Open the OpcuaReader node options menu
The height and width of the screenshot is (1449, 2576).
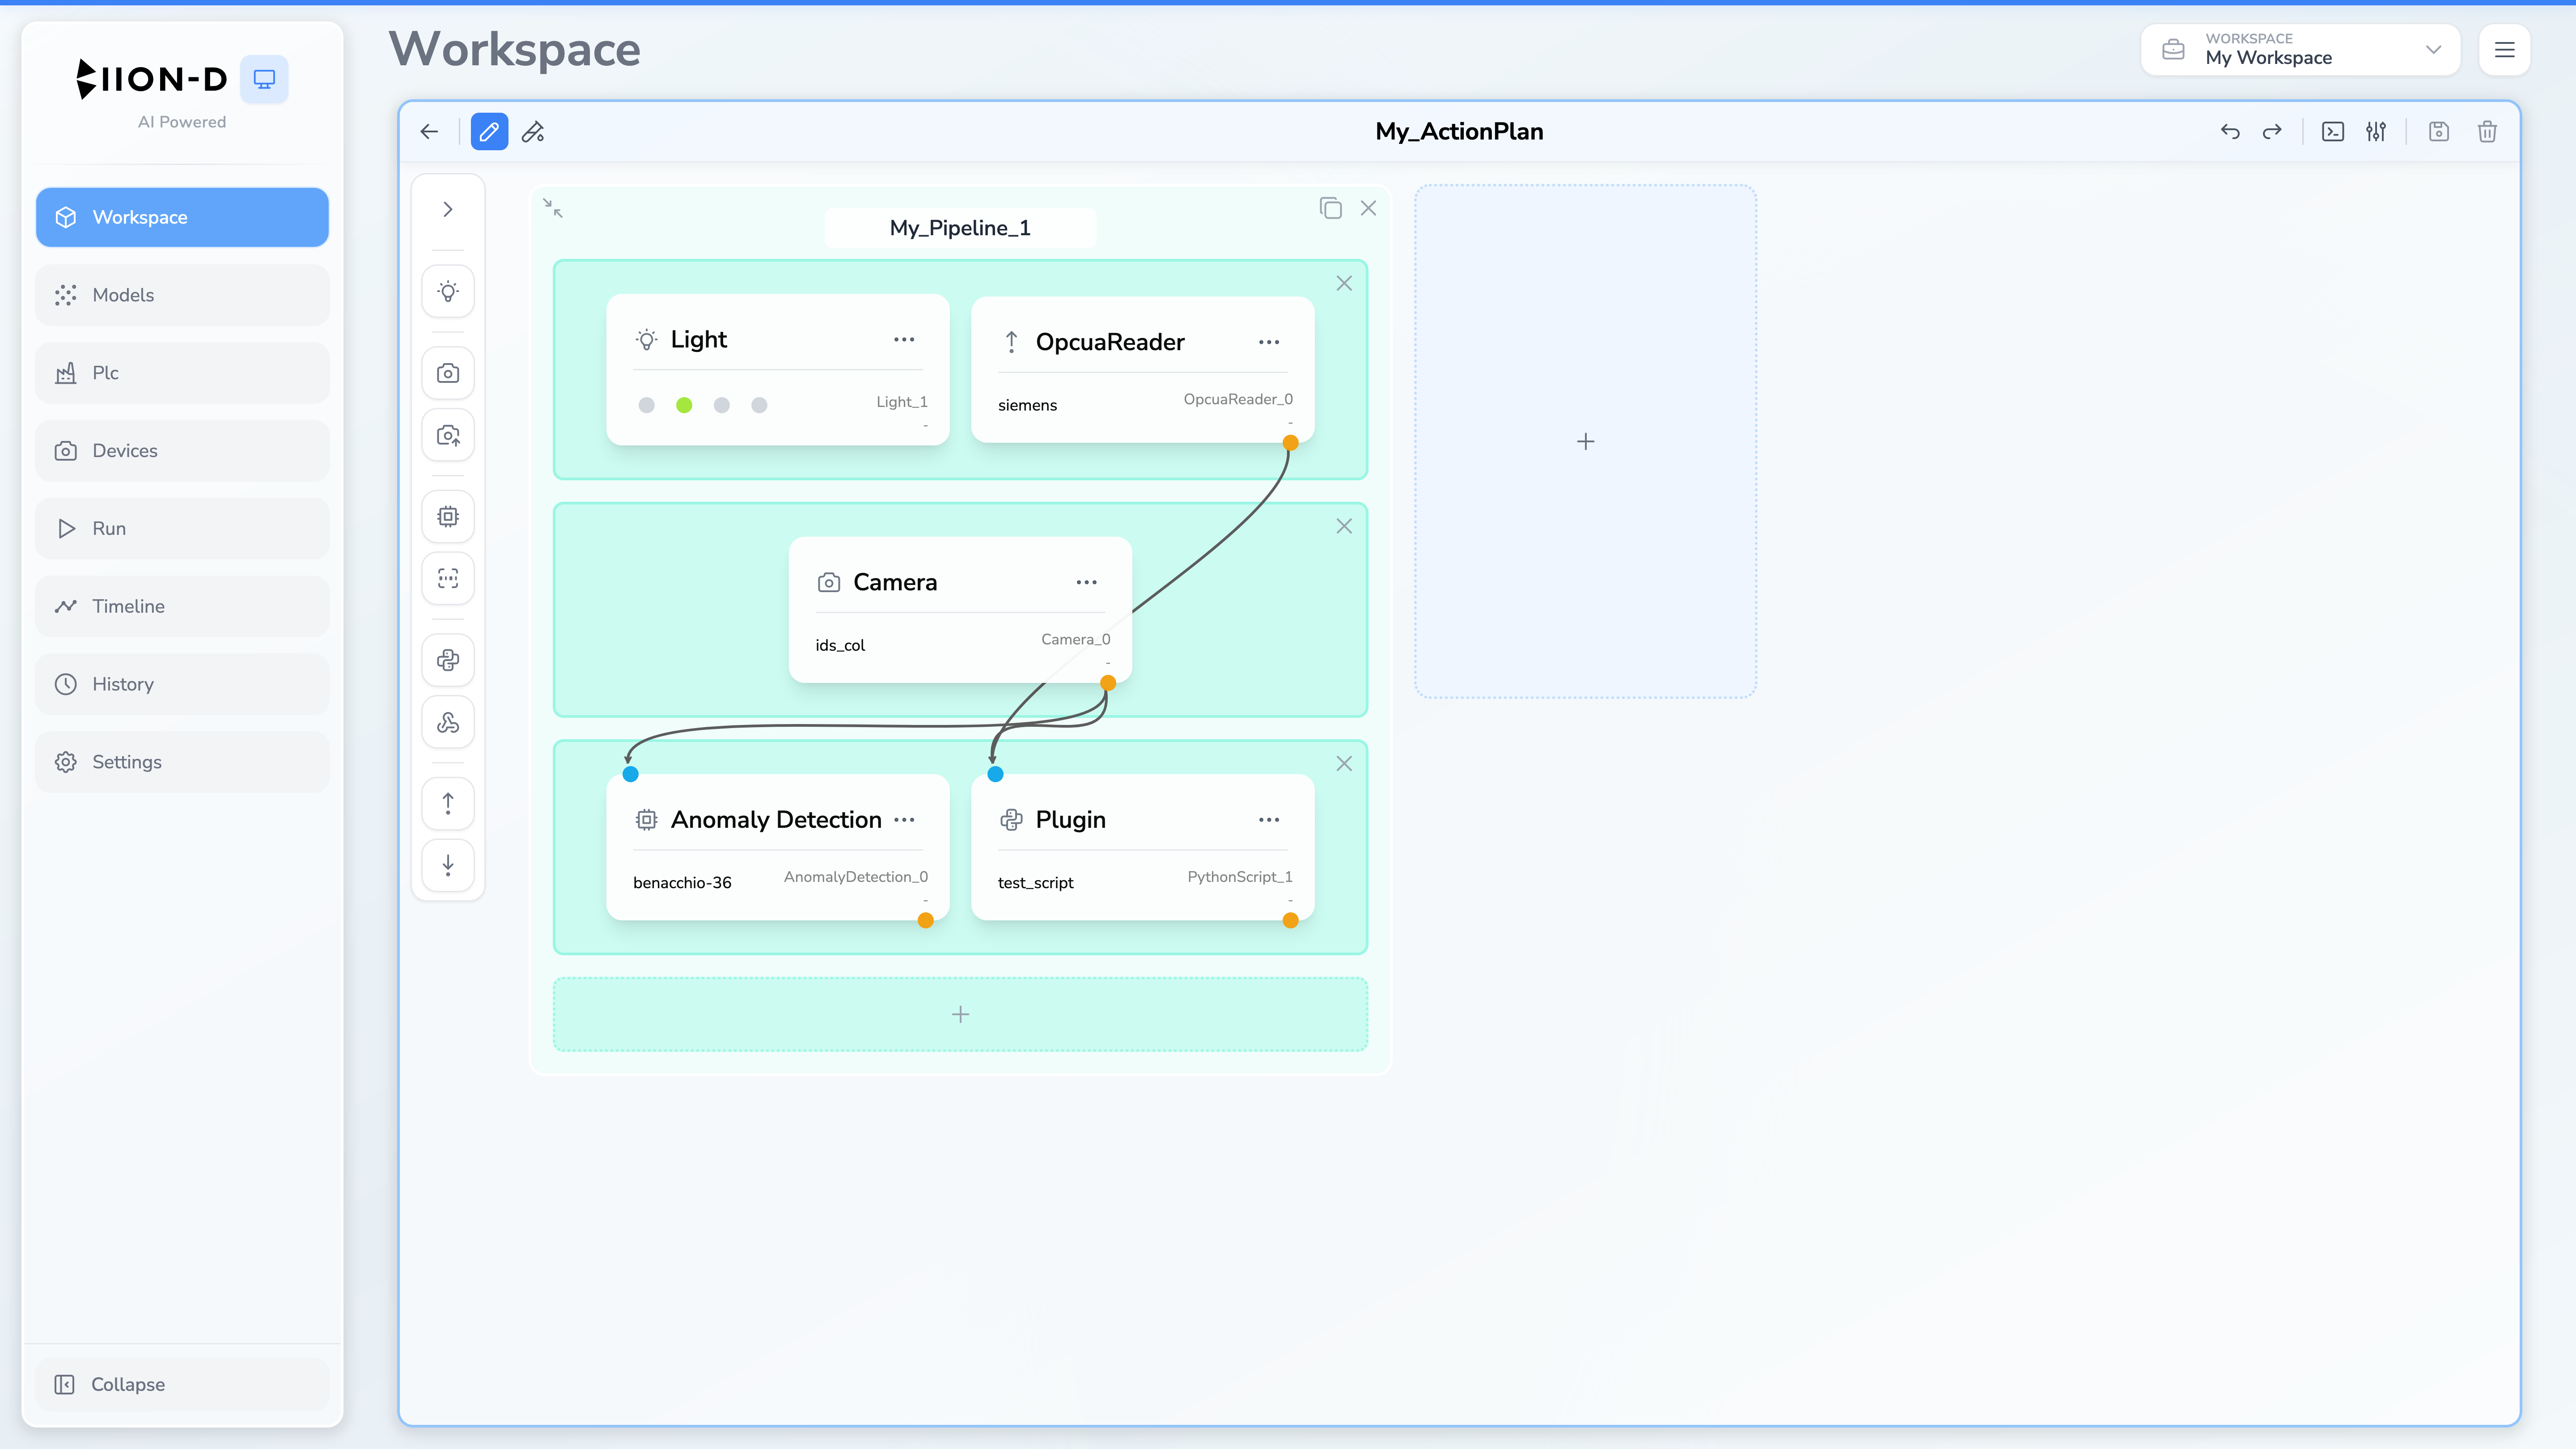[1269, 342]
